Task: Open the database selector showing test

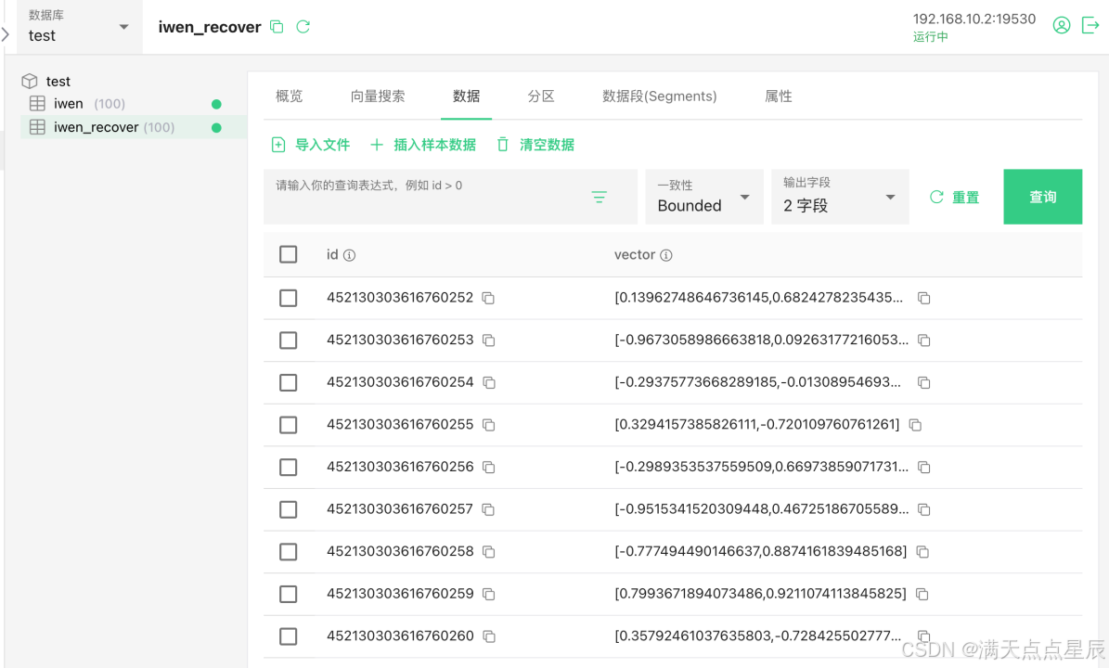Action: pos(79,27)
